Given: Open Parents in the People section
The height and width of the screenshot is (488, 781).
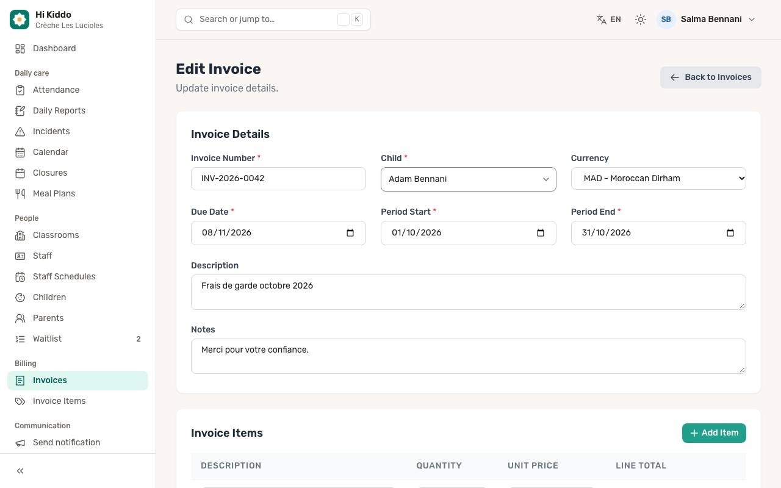Looking at the screenshot, I should click(x=77, y=318).
